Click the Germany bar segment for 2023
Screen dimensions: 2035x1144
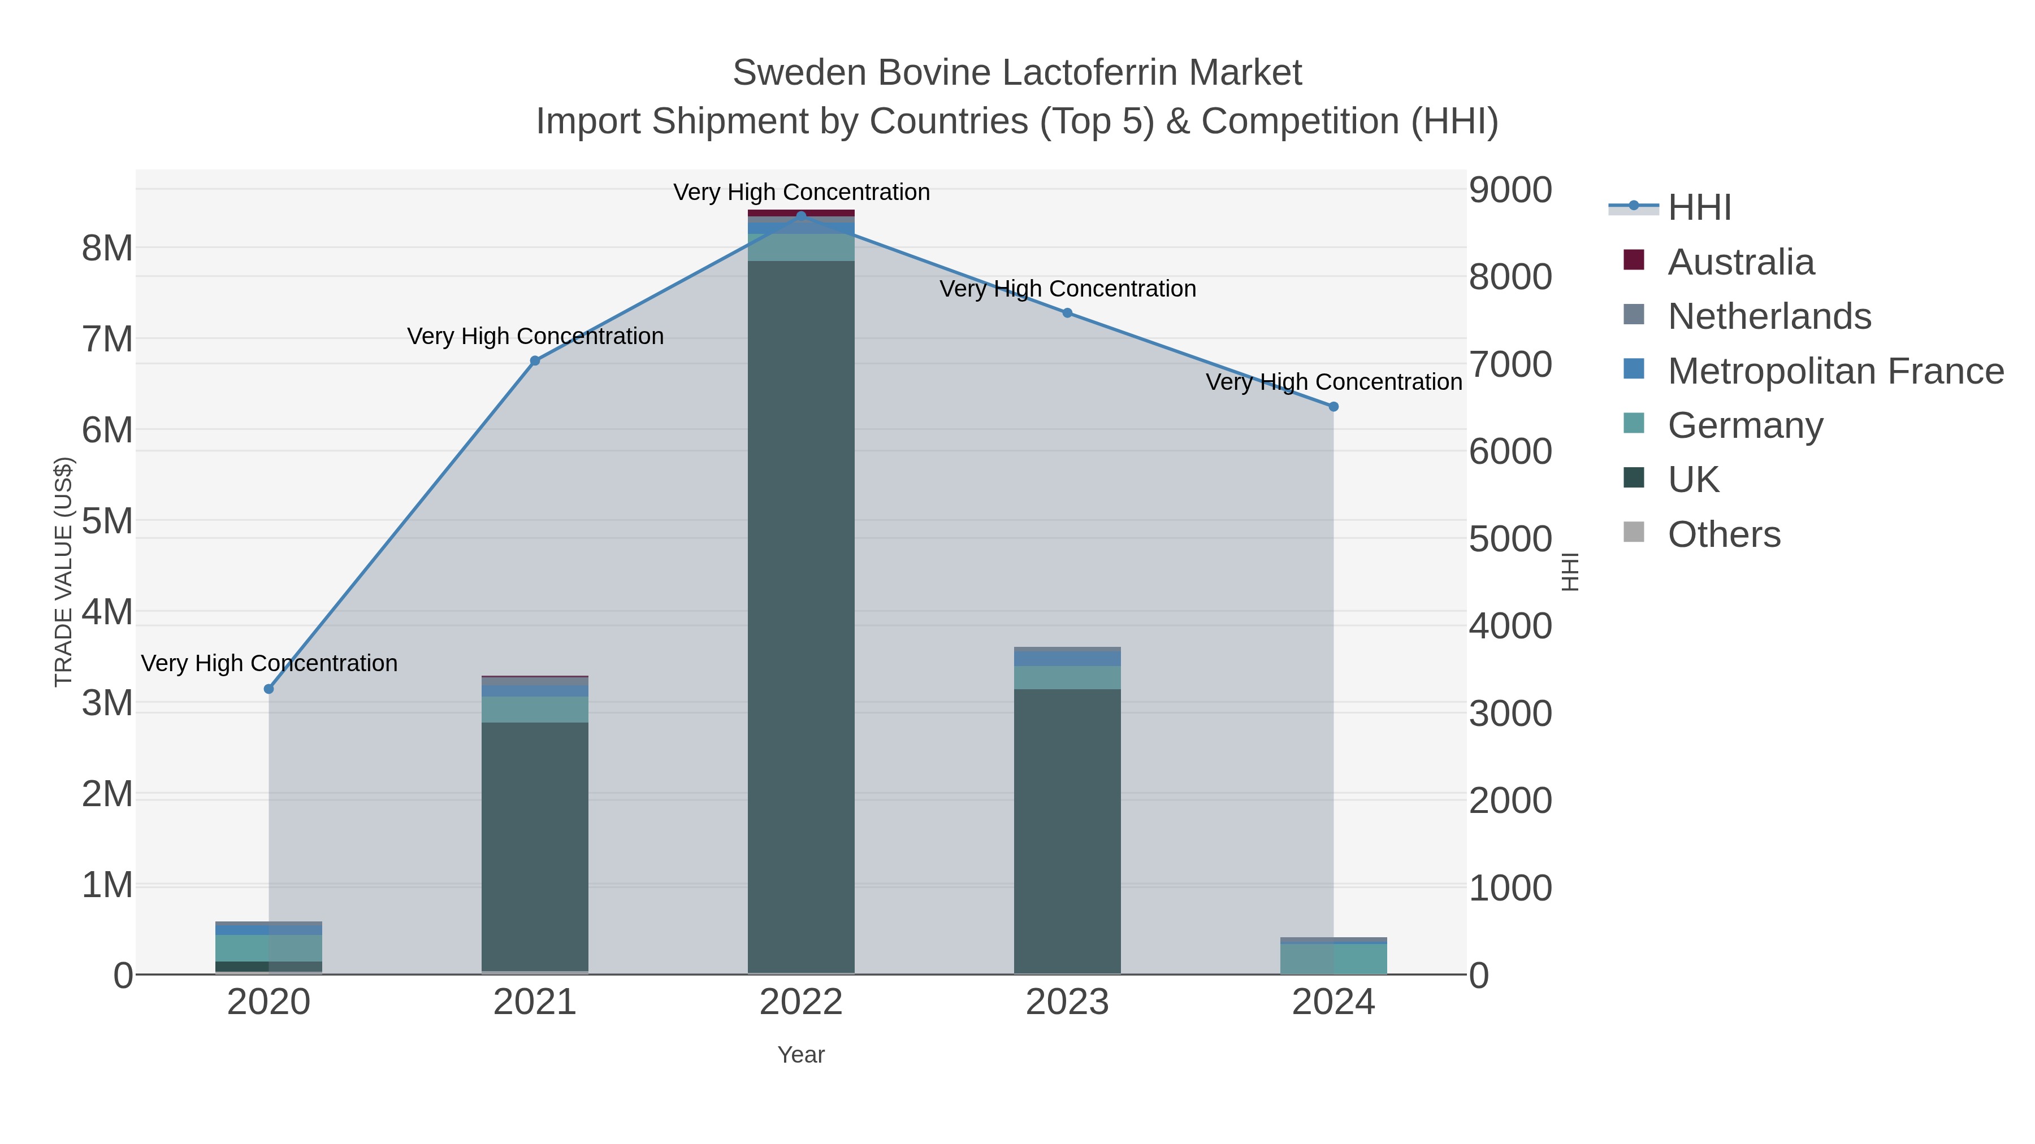pos(1067,677)
